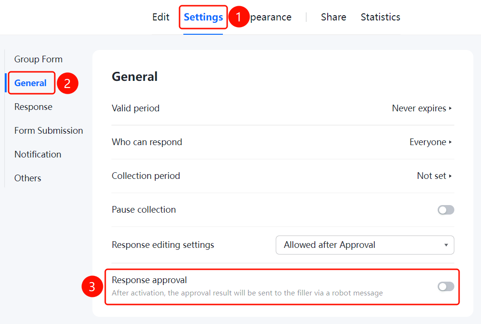Click the Response editing settings label
Screen dimensions: 481x324
click(x=163, y=245)
